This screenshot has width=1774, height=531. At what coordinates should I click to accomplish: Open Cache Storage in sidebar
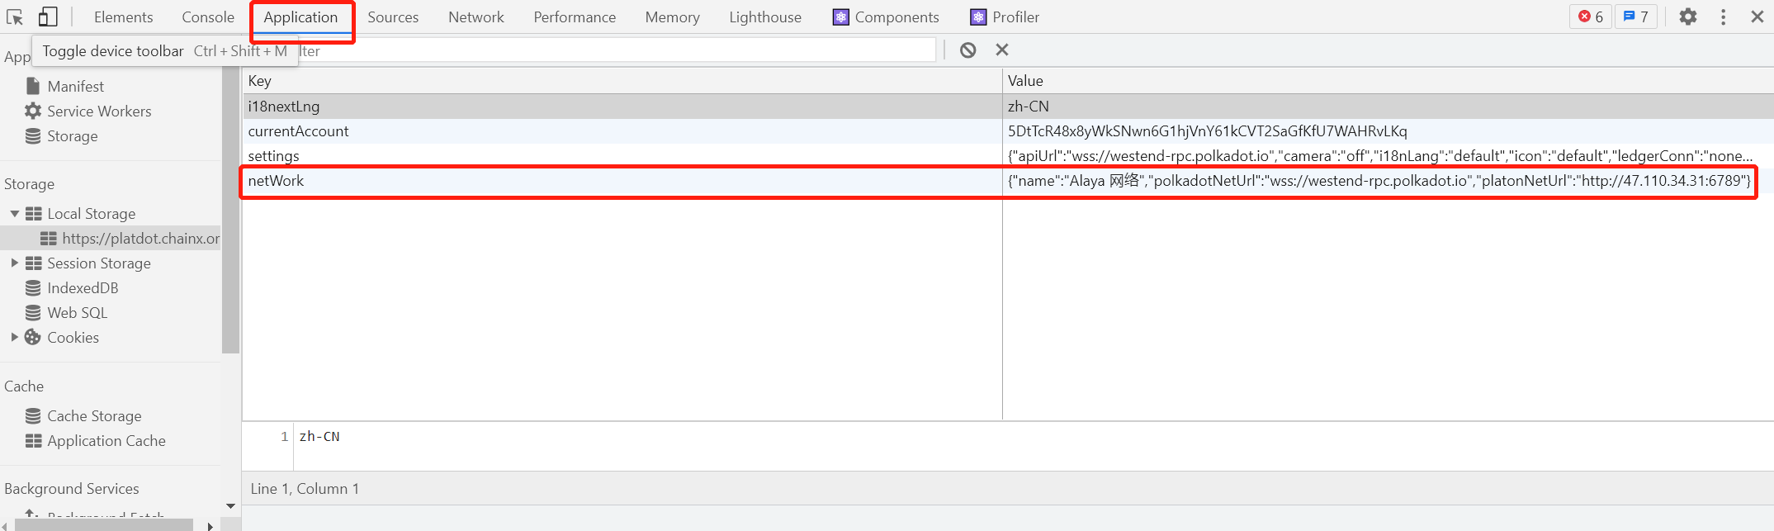point(83,415)
